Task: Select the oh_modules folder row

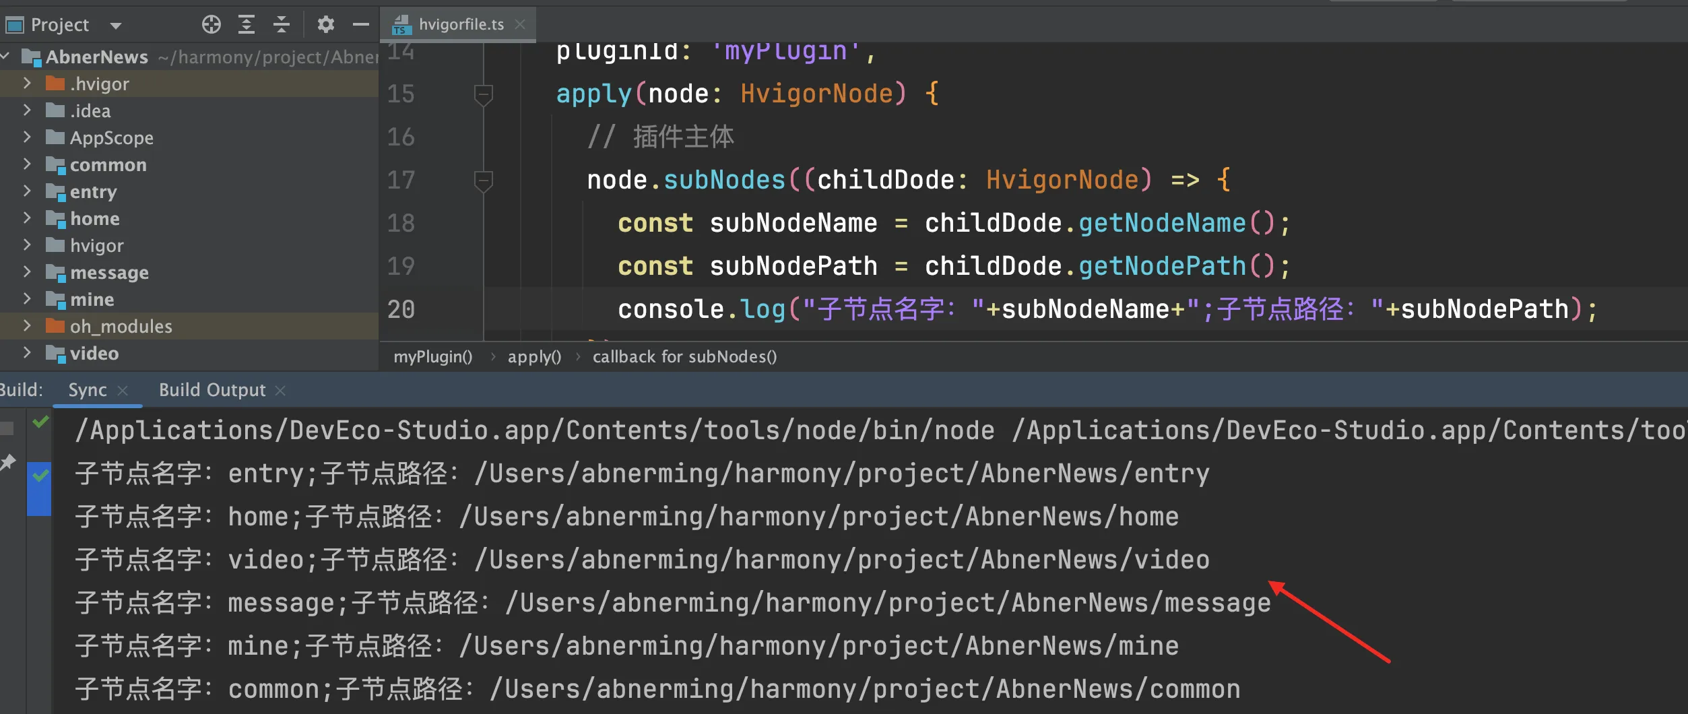Action: pyautogui.click(x=189, y=326)
